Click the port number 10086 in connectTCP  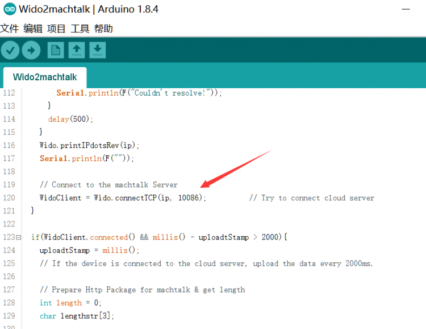(x=188, y=198)
